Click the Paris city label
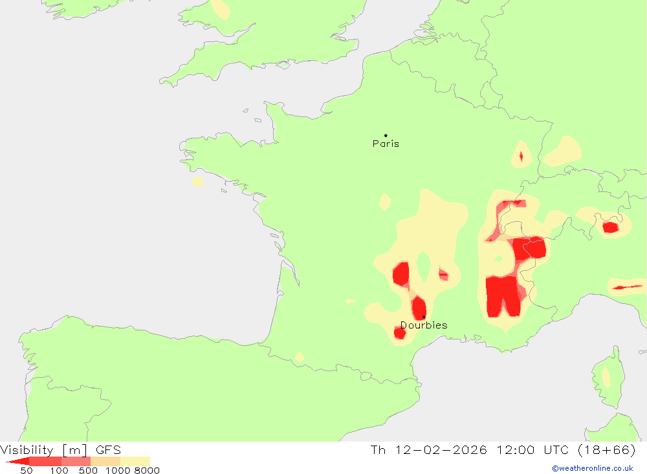The width and height of the screenshot is (647, 474). [386, 144]
